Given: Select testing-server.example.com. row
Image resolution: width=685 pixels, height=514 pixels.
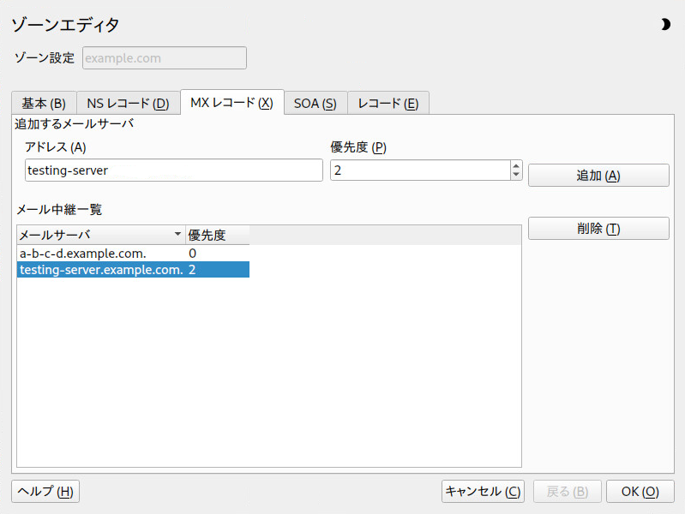Looking at the screenshot, I should click(x=133, y=270).
